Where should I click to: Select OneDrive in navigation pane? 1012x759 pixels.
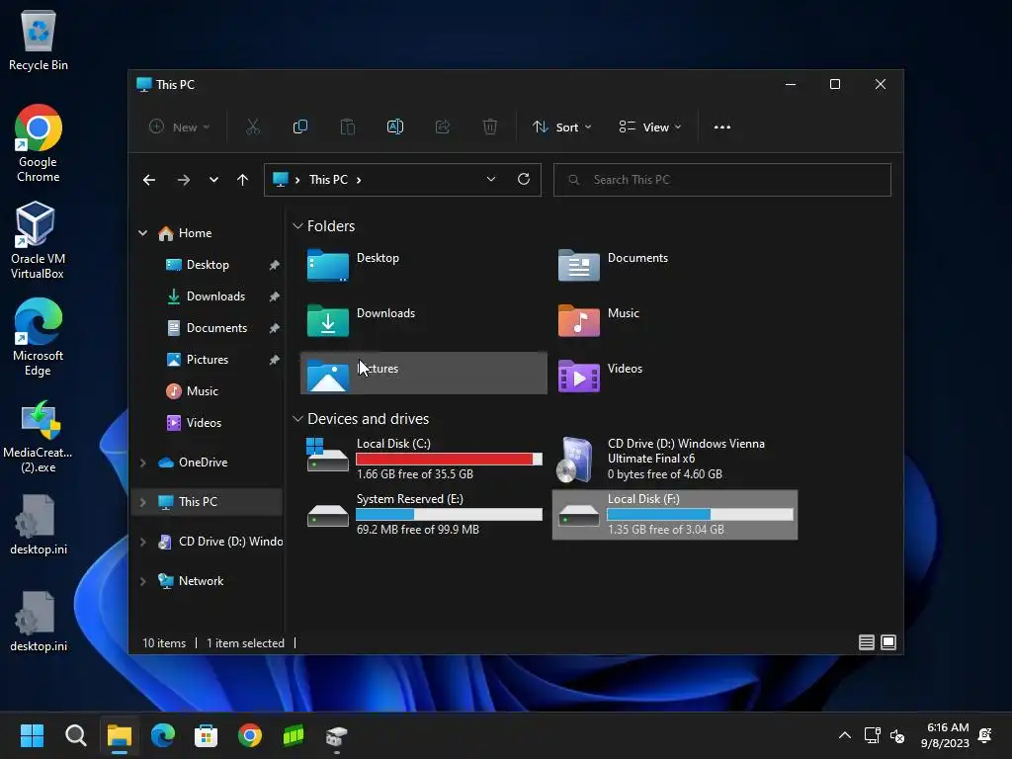pyautogui.click(x=203, y=463)
